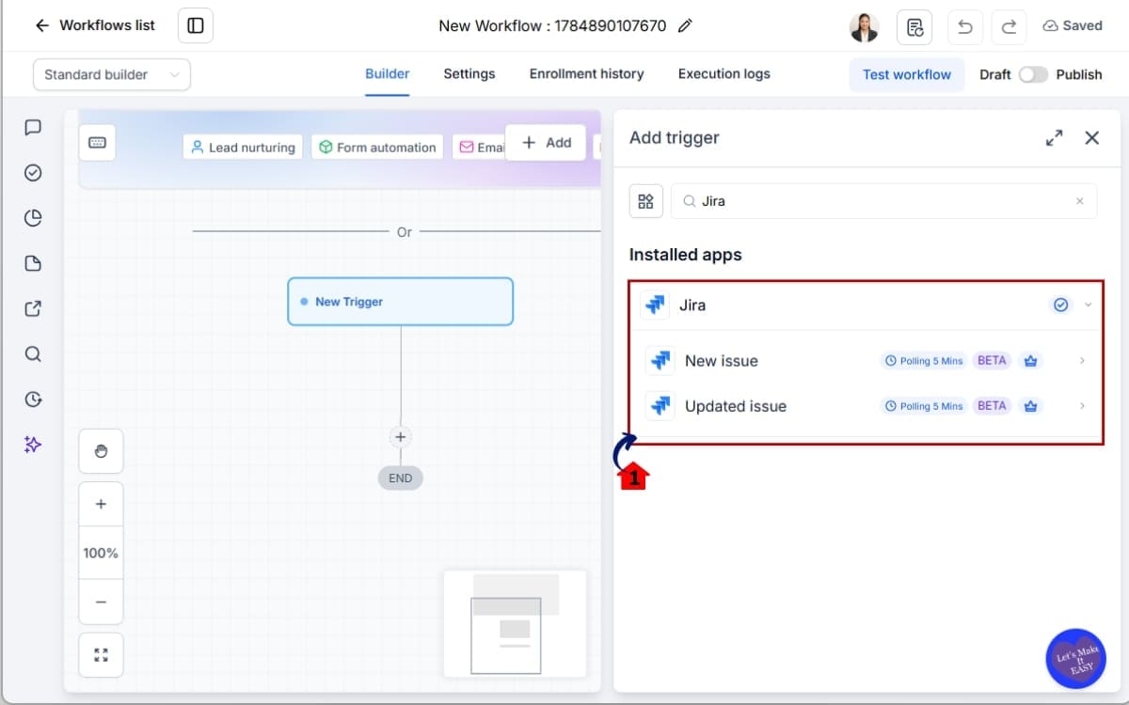This screenshot has width=1129, height=705.
Task: Open the search sidebar icon
Action: click(33, 354)
